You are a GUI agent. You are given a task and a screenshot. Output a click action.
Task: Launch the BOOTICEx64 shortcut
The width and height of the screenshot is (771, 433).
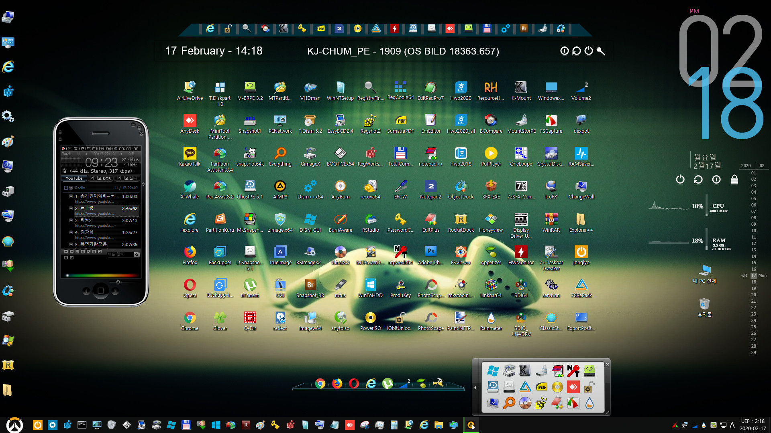pyautogui.click(x=340, y=156)
